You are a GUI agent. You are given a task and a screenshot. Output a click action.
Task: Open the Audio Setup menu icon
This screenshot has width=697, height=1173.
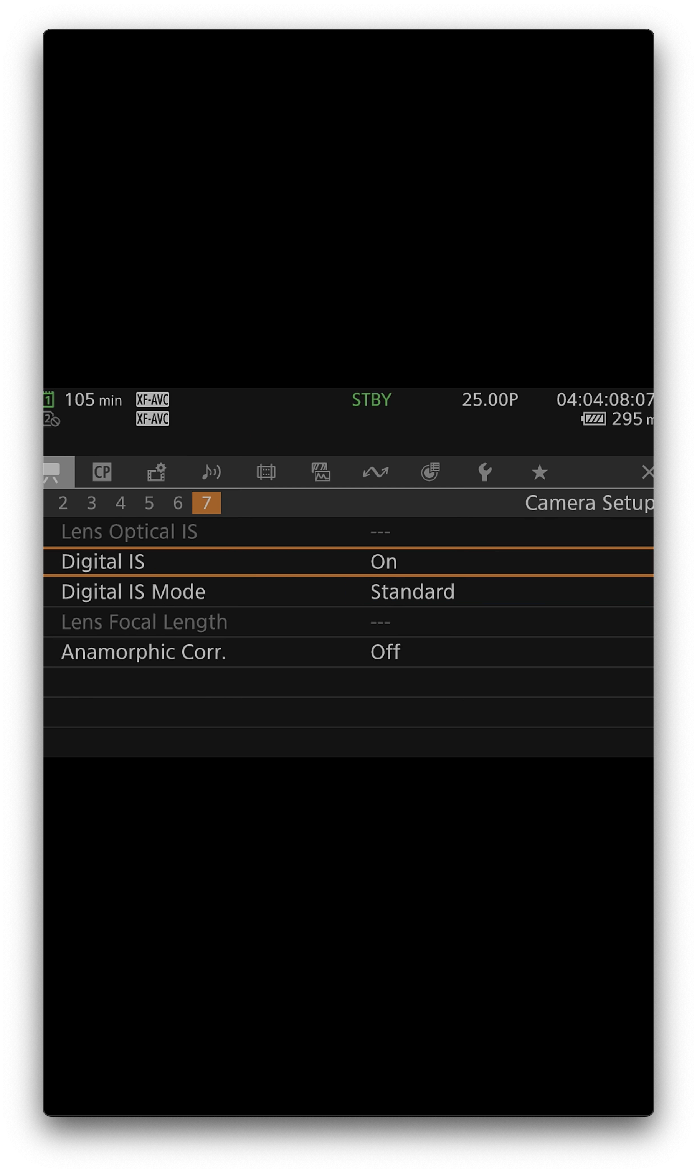tap(211, 472)
